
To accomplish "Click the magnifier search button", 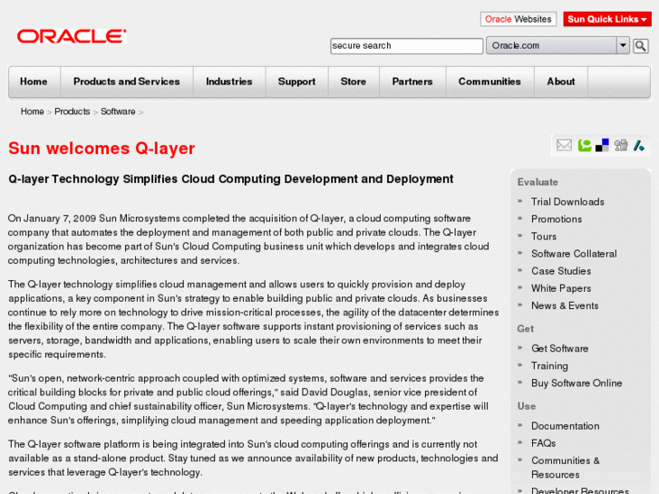I will [x=641, y=46].
